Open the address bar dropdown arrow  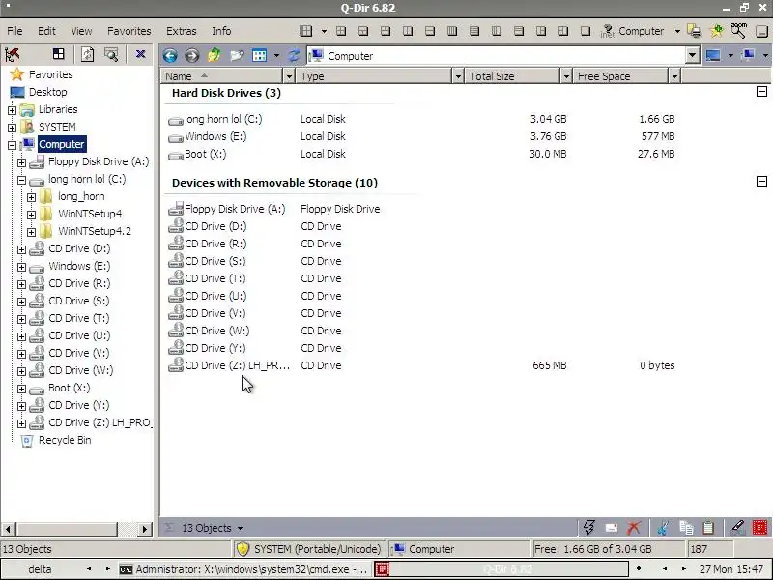click(692, 55)
